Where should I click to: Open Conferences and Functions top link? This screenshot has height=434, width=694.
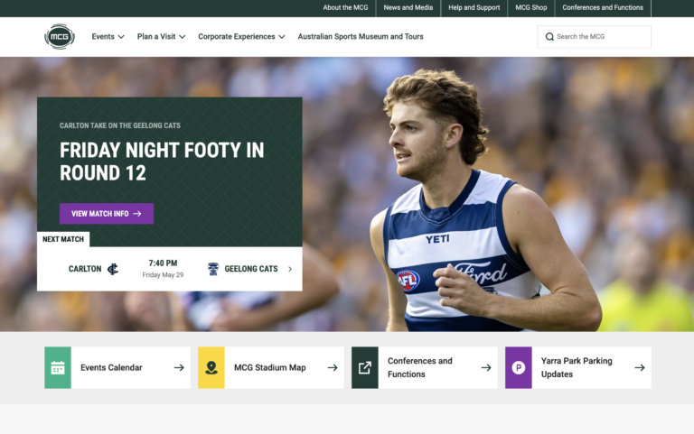(603, 7)
